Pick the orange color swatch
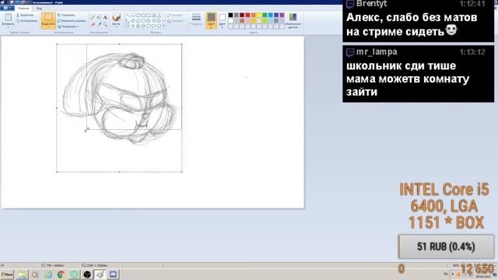 253,15
